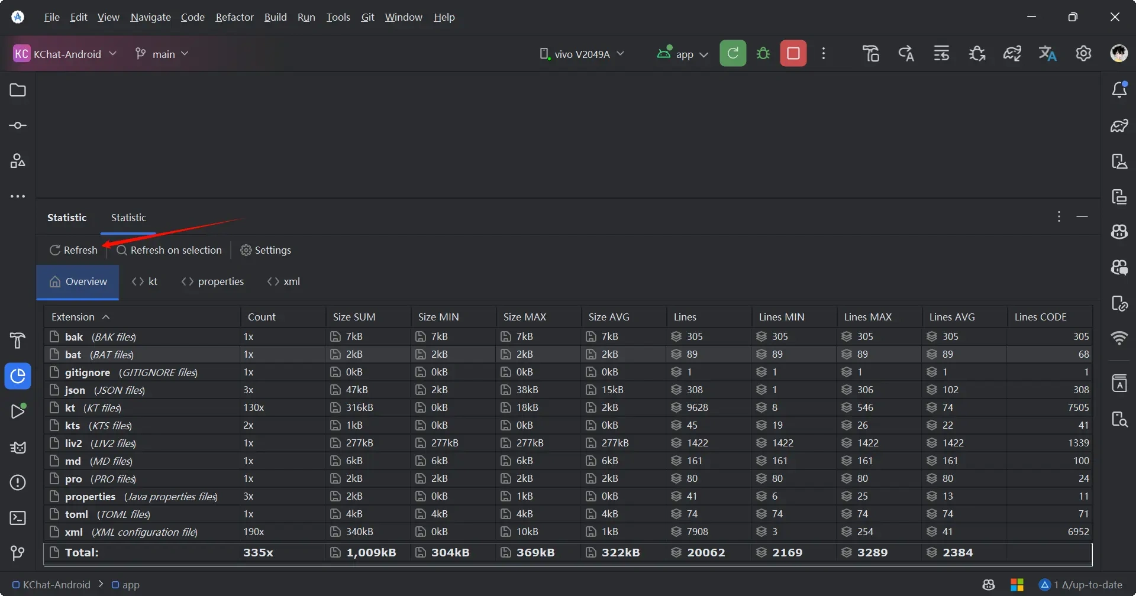1136x596 pixels.
Task: Click app breadcrumb in status bar
Action: pyautogui.click(x=125, y=585)
